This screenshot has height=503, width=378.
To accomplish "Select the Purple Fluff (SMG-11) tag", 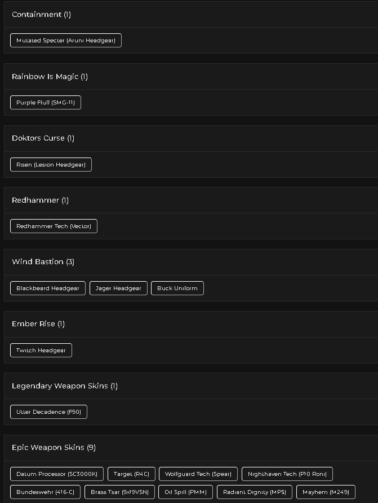I will pyautogui.click(x=46, y=102).
